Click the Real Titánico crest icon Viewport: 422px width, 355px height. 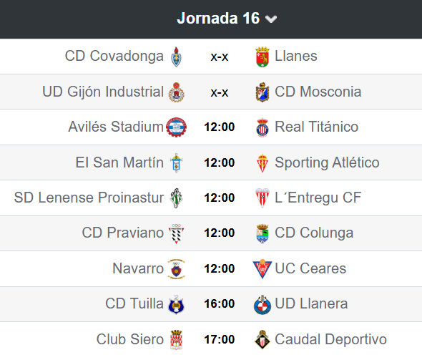[262, 127]
